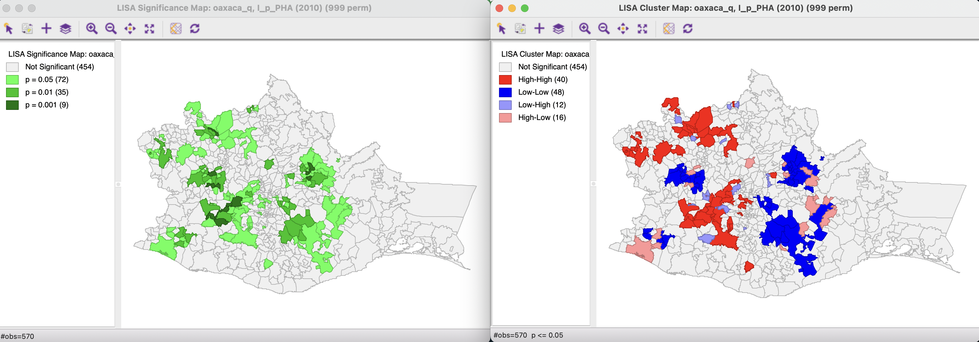Click the High-Low pink legend swatch

505,118
